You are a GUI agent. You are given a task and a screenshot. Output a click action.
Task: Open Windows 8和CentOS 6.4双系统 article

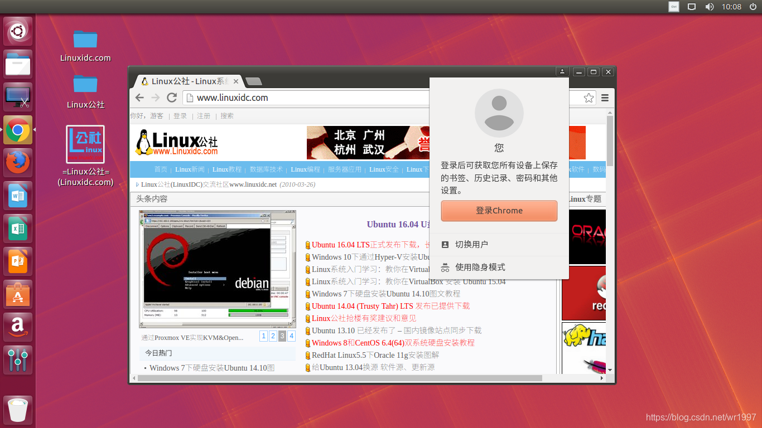coord(393,343)
